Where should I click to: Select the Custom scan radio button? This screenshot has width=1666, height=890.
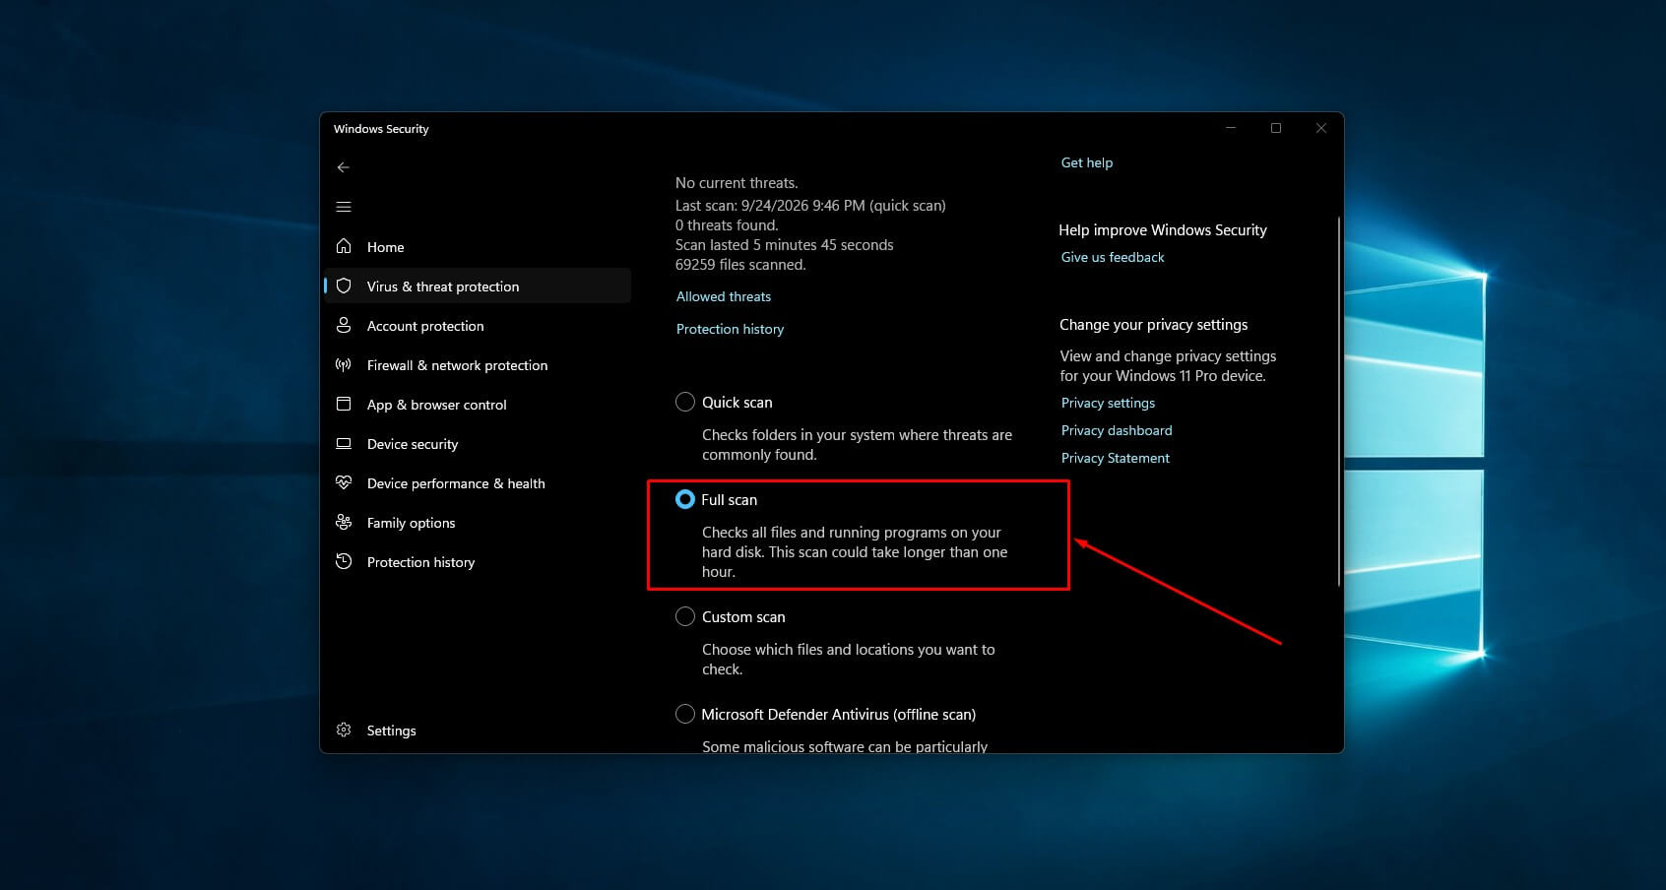pos(685,616)
